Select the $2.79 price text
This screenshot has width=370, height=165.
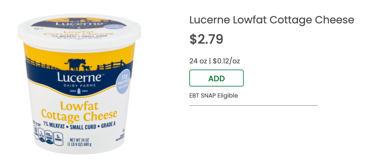tap(206, 39)
